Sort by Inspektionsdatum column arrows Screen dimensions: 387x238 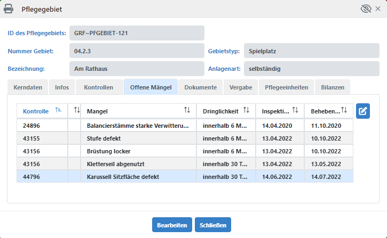click(295, 111)
